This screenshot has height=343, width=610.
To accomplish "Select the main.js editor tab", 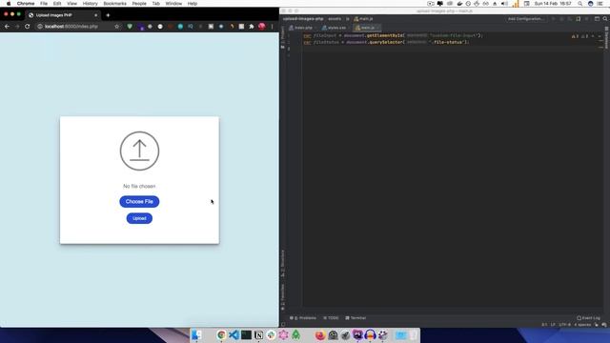I will tap(367, 28).
